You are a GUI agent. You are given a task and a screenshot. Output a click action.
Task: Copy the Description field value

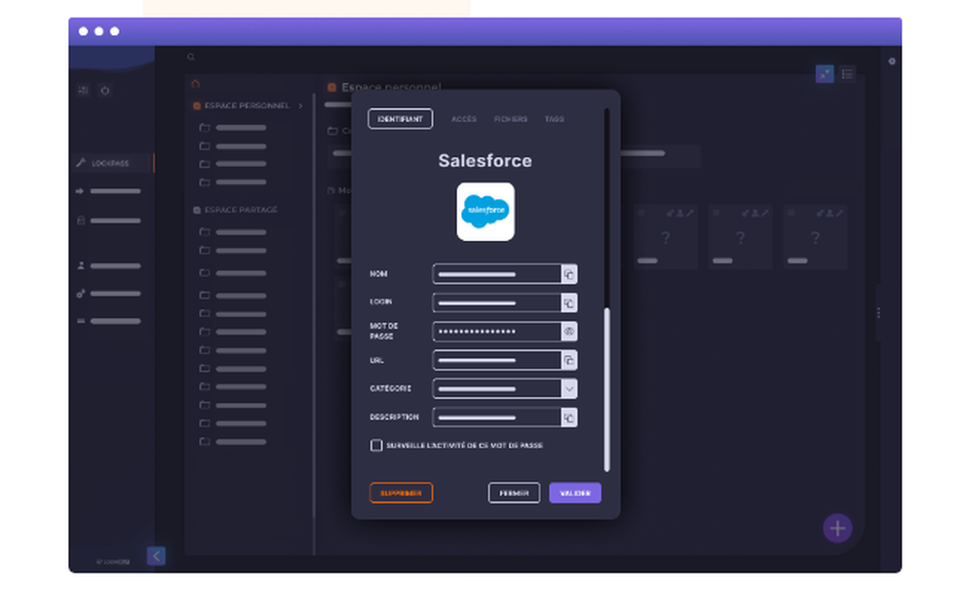pos(569,418)
